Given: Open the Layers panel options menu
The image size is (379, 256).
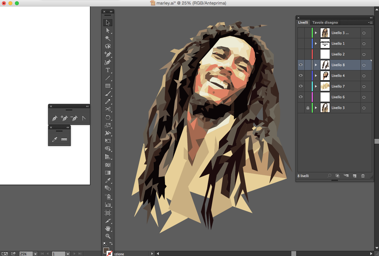Looking at the screenshot, I should (370, 22).
